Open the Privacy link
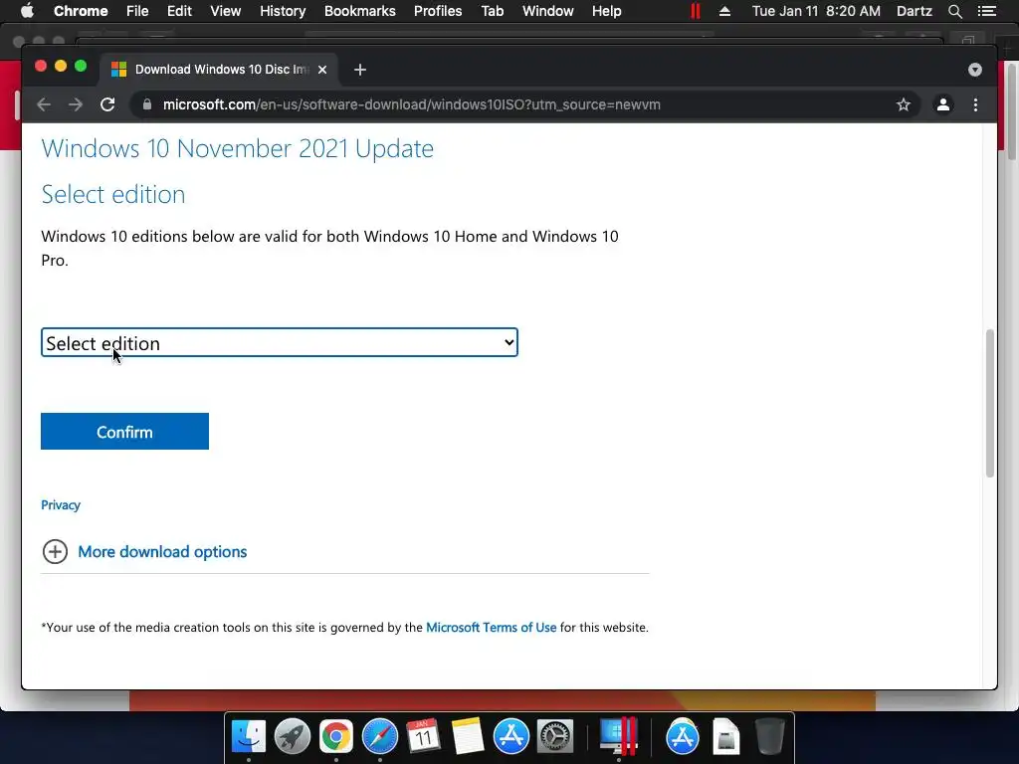Image resolution: width=1019 pixels, height=764 pixels. pos(61,504)
